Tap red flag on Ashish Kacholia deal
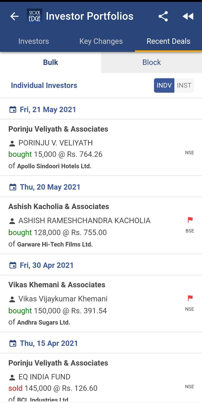 click(x=190, y=220)
